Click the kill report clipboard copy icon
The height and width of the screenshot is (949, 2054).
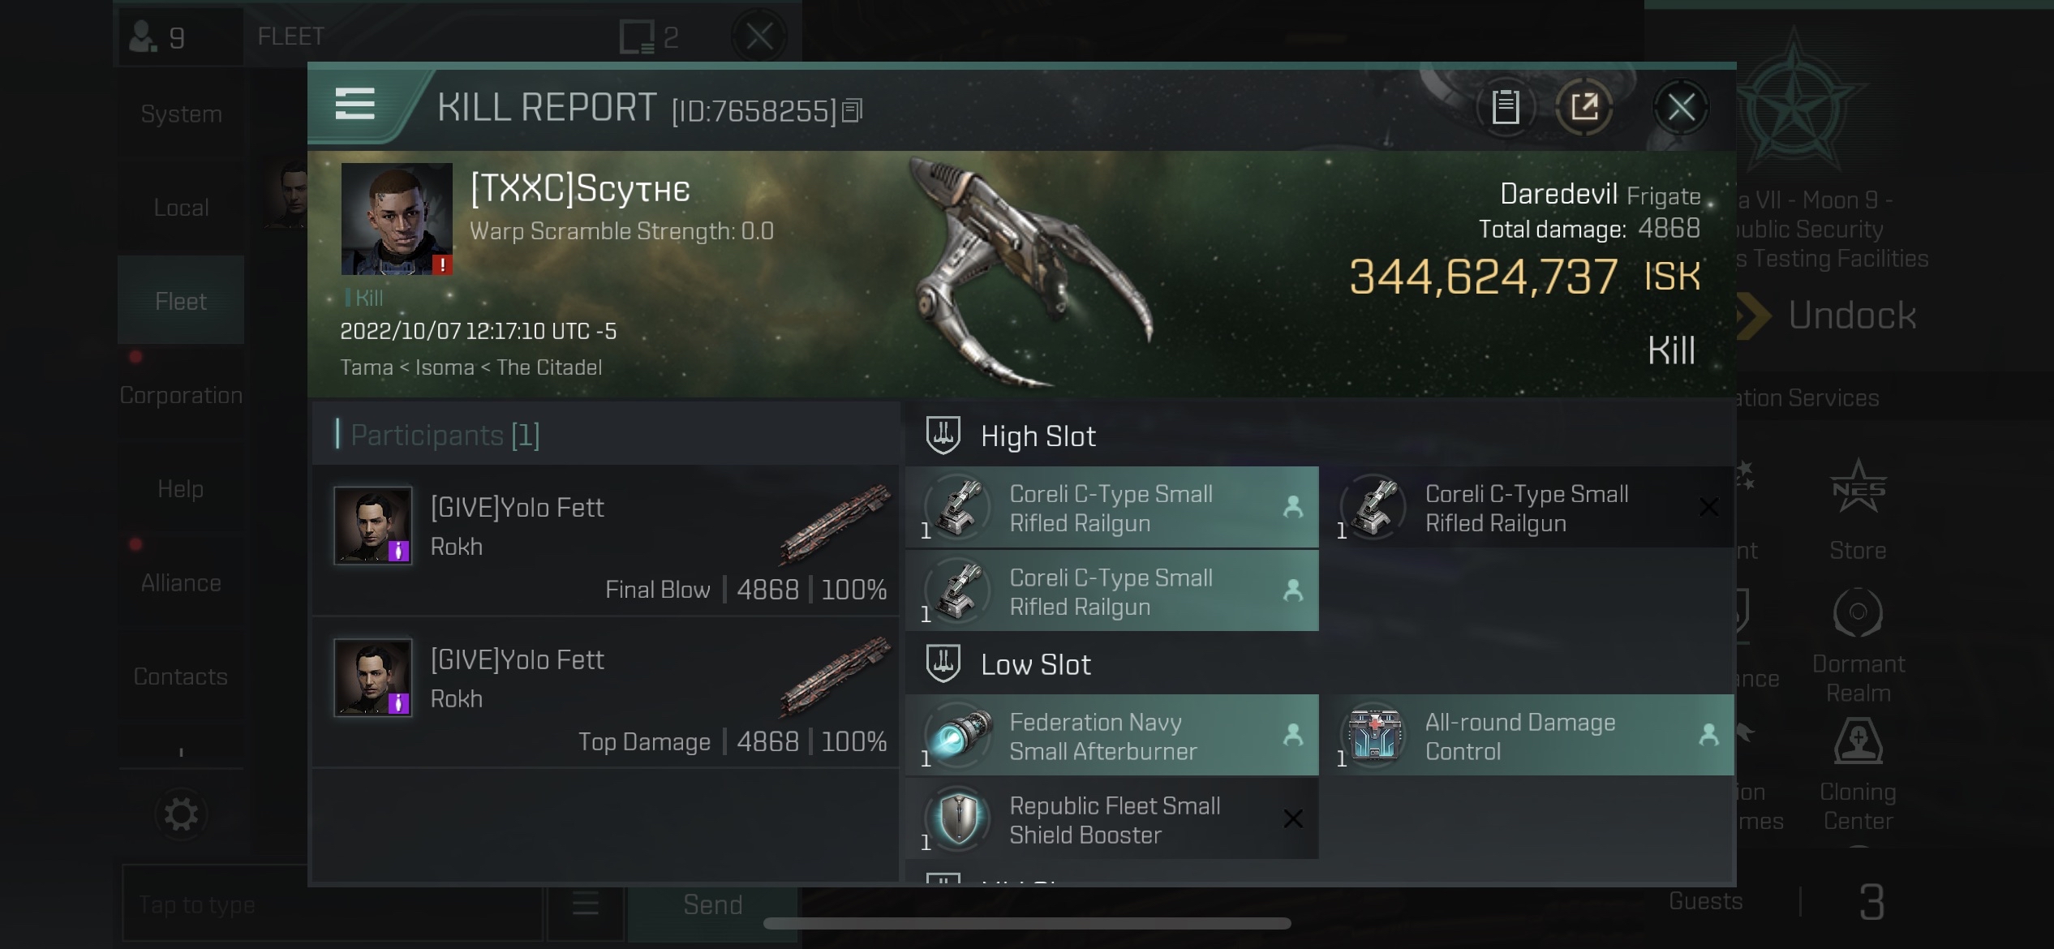1506,106
